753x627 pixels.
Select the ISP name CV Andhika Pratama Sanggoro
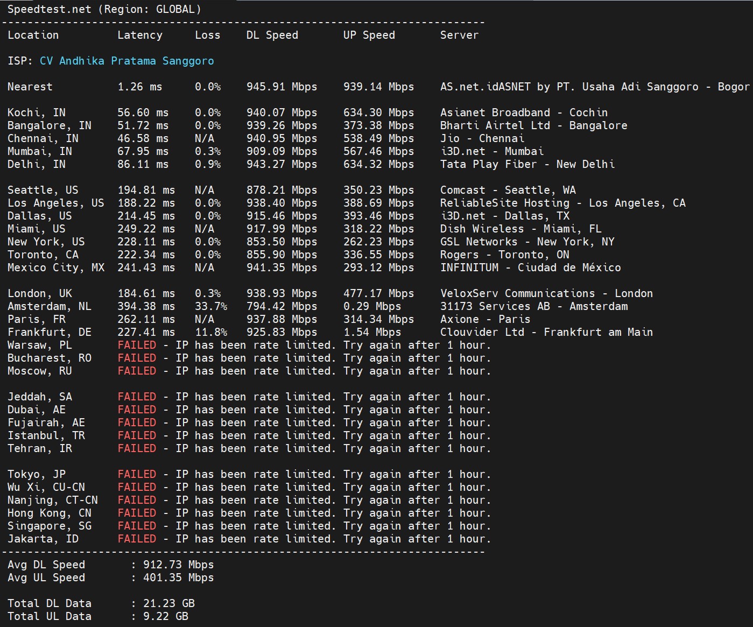126,61
